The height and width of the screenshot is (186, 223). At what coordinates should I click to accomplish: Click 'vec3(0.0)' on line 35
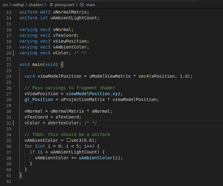click(83, 140)
